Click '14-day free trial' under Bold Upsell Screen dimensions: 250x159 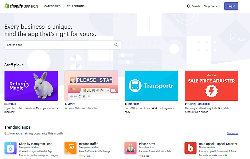207,147
